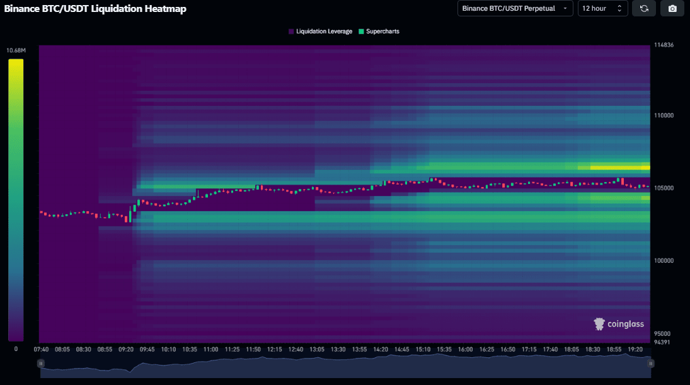Toggle the Liquidation Leverage series label
This screenshot has width=690, height=385.
(324, 31)
